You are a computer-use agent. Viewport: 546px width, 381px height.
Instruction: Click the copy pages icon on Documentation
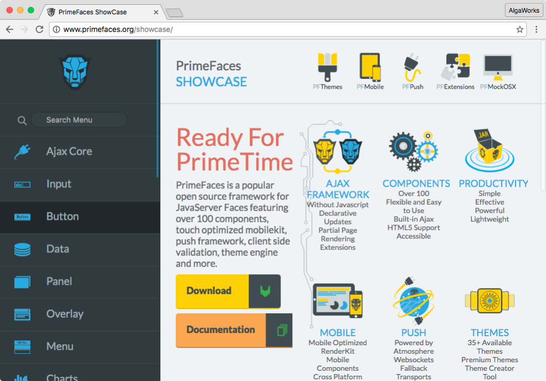pos(282,330)
